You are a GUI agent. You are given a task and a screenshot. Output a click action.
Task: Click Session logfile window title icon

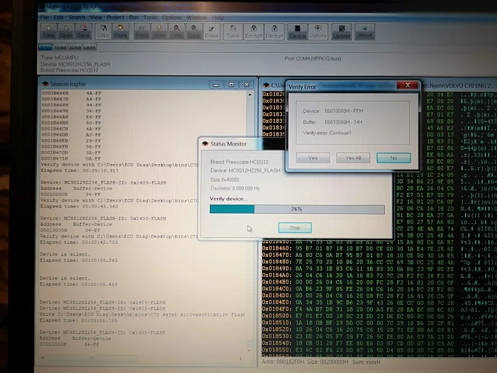click(x=45, y=84)
